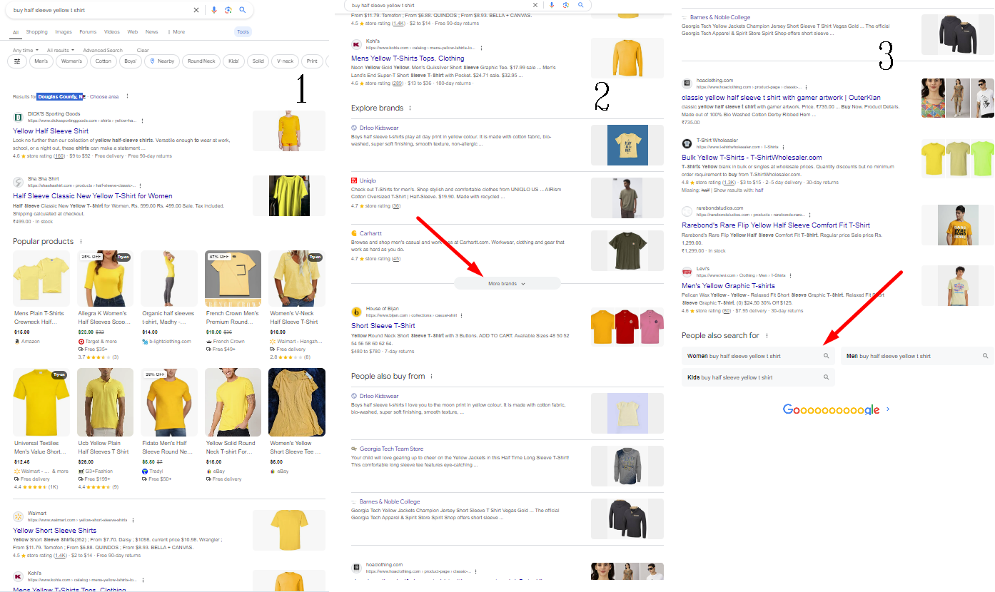Viewport: 995px width, 592px height.
Task: Toggle the Print filter chip
Action: pos(312,61)
